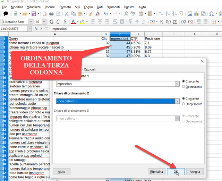Insert Pivot Table icon
The height and width of the screenshot is (181, 222).
point(203,14)
